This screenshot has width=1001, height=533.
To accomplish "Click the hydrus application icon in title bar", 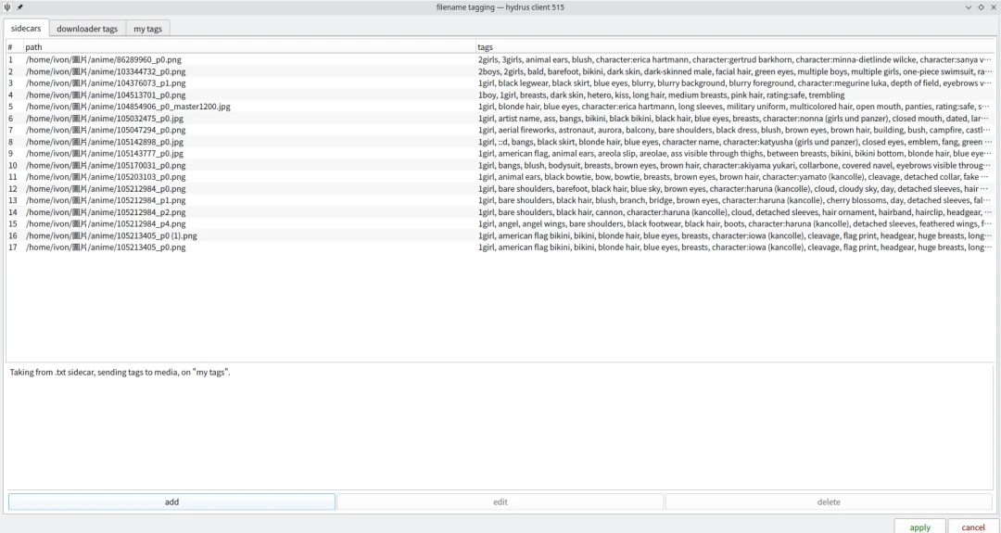I will (8, 7).
